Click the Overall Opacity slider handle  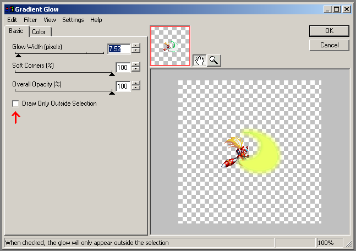pyautogui.click(x=112, y=92)
